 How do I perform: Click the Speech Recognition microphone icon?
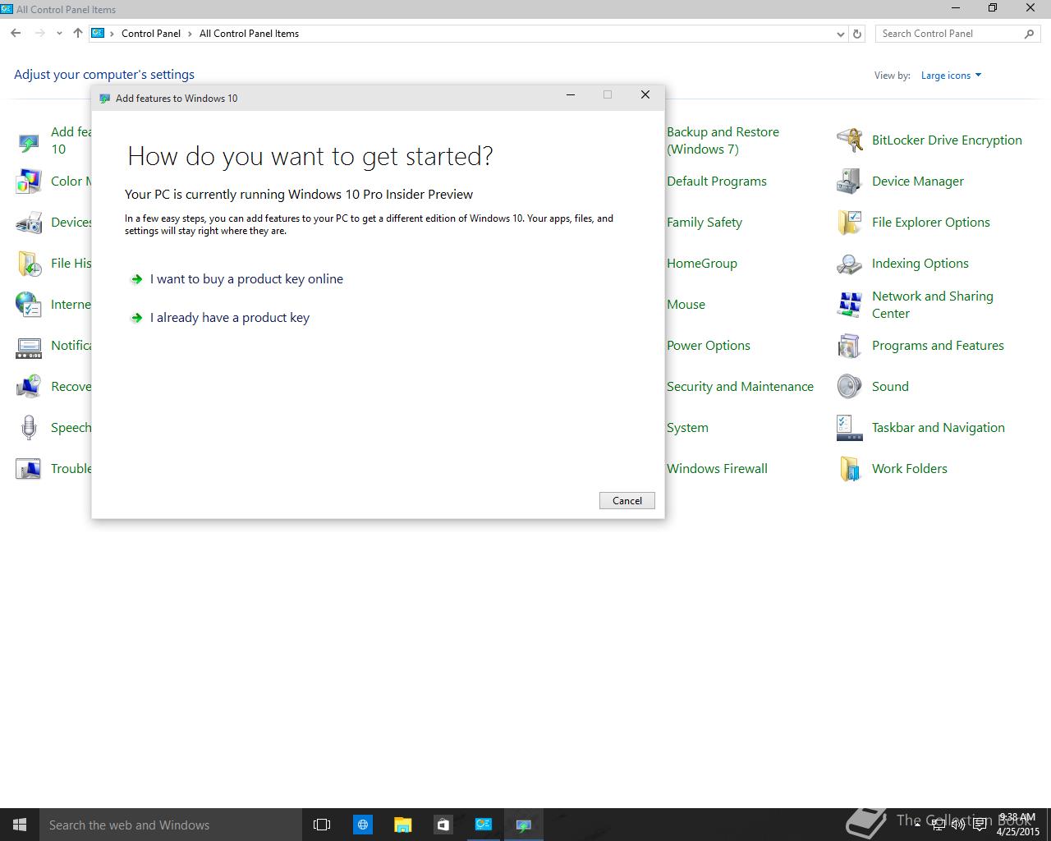(29, 428)
